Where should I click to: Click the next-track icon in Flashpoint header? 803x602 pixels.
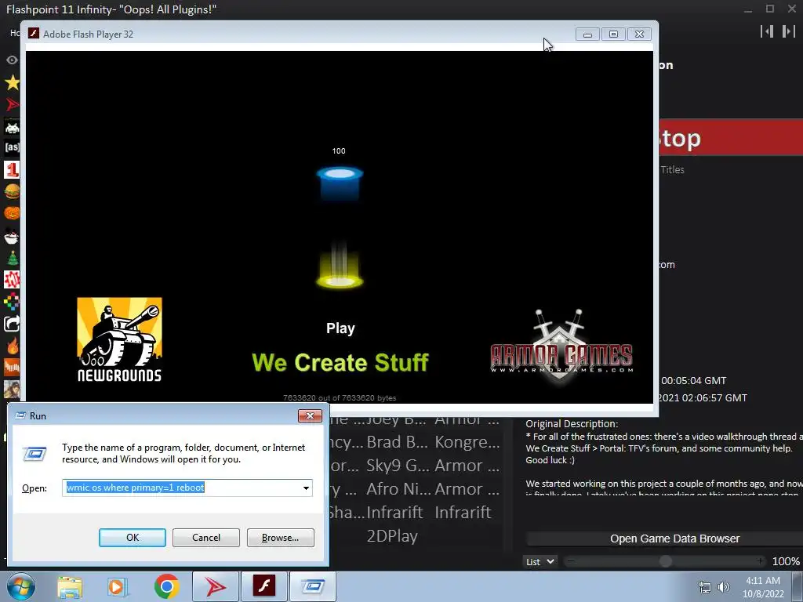point(788,31)
